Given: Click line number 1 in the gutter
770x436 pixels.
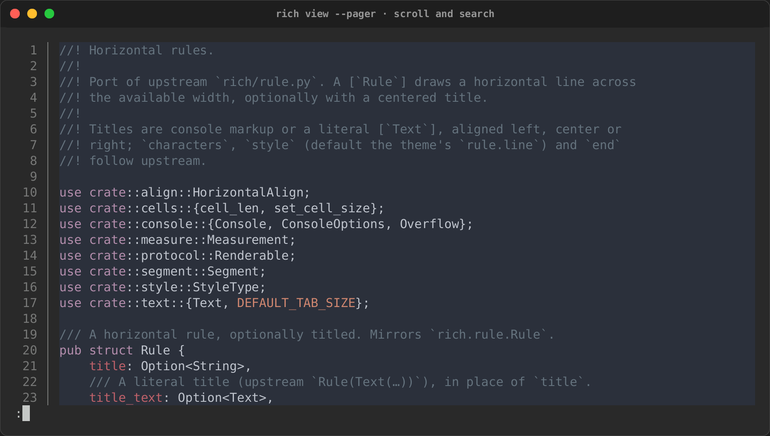Looking at the screenshot, I should coord(33,50).
